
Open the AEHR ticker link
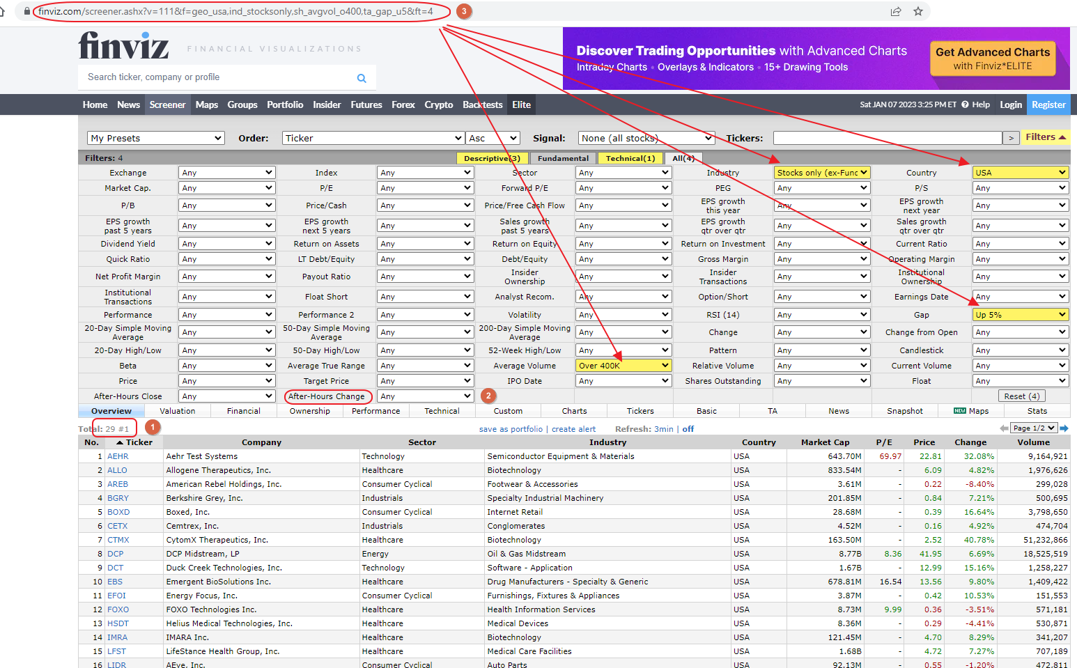118,456
